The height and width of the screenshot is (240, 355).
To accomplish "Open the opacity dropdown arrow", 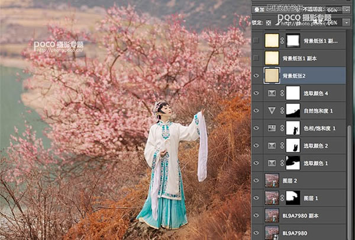I will (x=347, y=9).
